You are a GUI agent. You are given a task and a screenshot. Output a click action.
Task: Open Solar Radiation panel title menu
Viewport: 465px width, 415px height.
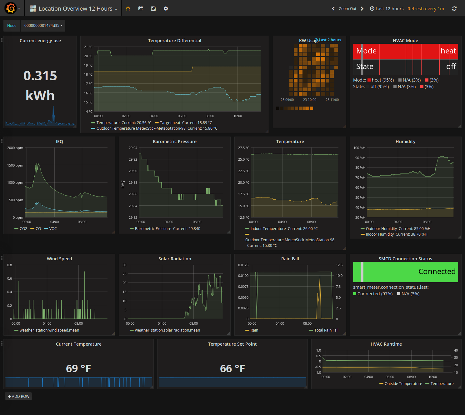click(x=175, y=259)
